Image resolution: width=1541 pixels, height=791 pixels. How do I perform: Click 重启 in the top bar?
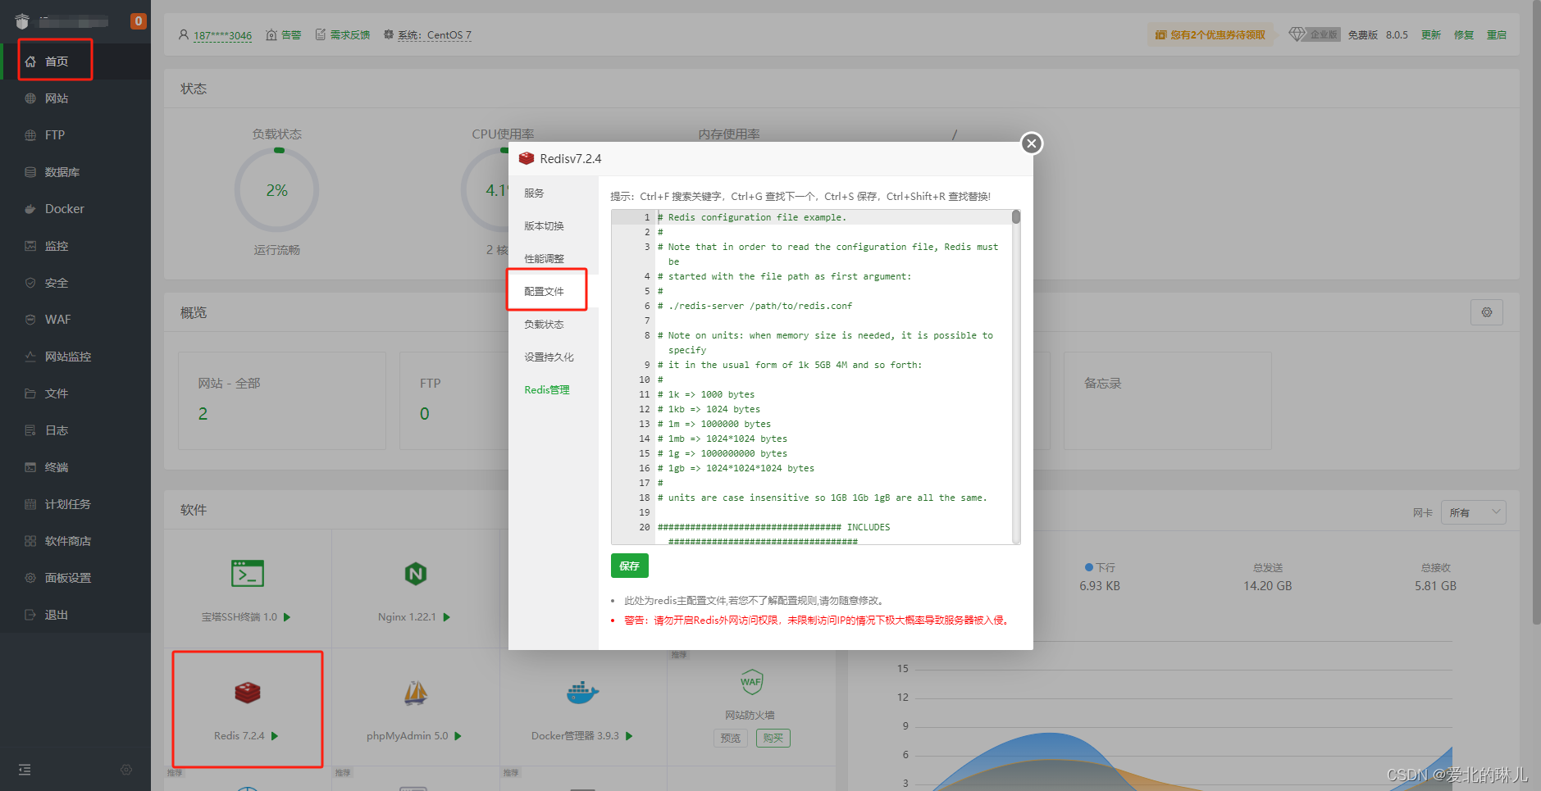click(x=1497, y=35)
